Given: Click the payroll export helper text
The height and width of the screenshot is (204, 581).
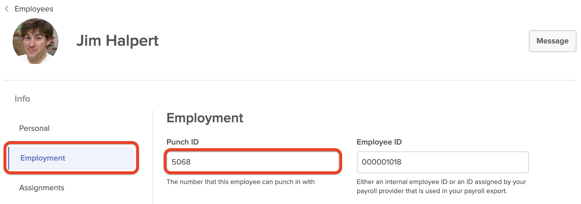Looking at the screenshot, I should click(x=441, y=186).
